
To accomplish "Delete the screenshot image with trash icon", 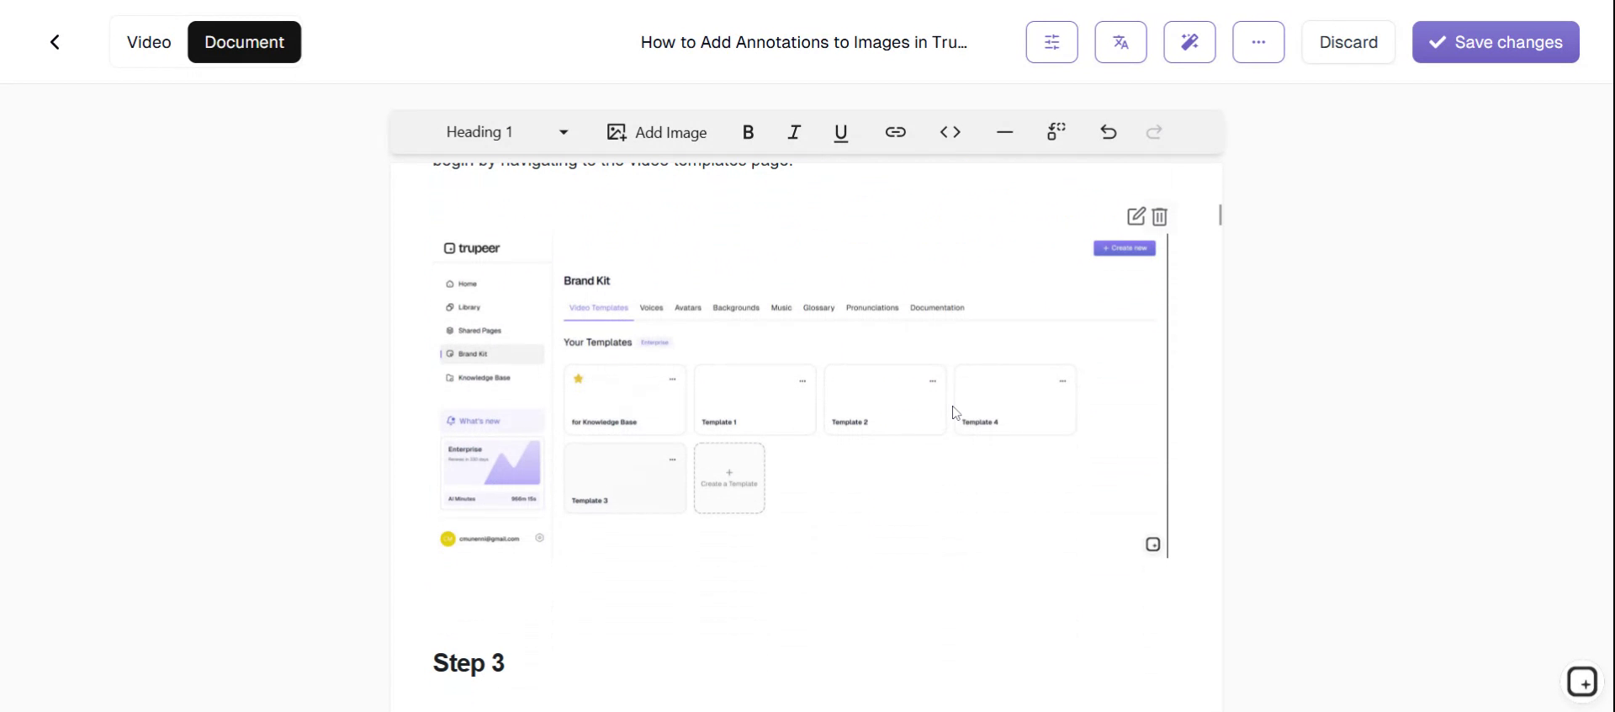I will (1160, 216).
